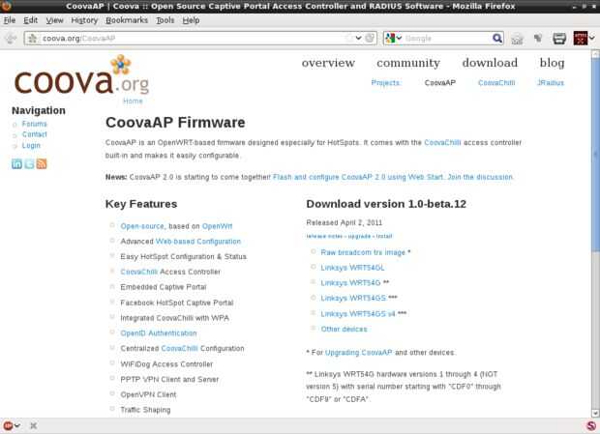Click the scrollbar down arrow
Viewport: 600px width, 434px height.
(x=595, y=414)
